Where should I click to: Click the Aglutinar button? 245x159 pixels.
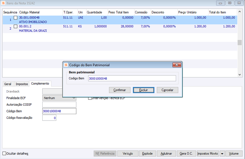point(166,154)
